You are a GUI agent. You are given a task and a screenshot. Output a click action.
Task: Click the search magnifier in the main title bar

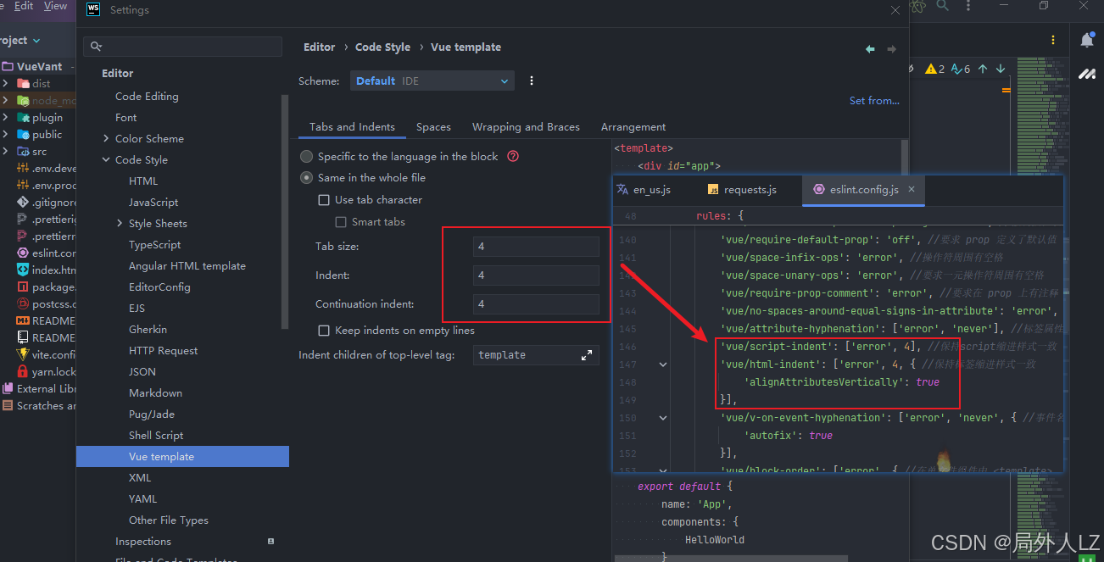pyautogui.click(x=942, y=6)
